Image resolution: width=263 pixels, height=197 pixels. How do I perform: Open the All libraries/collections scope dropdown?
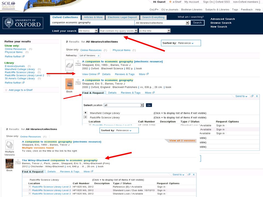[x=187, y=23]
